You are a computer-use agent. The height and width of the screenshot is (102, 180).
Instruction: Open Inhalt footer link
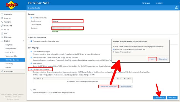coord(15,94)
